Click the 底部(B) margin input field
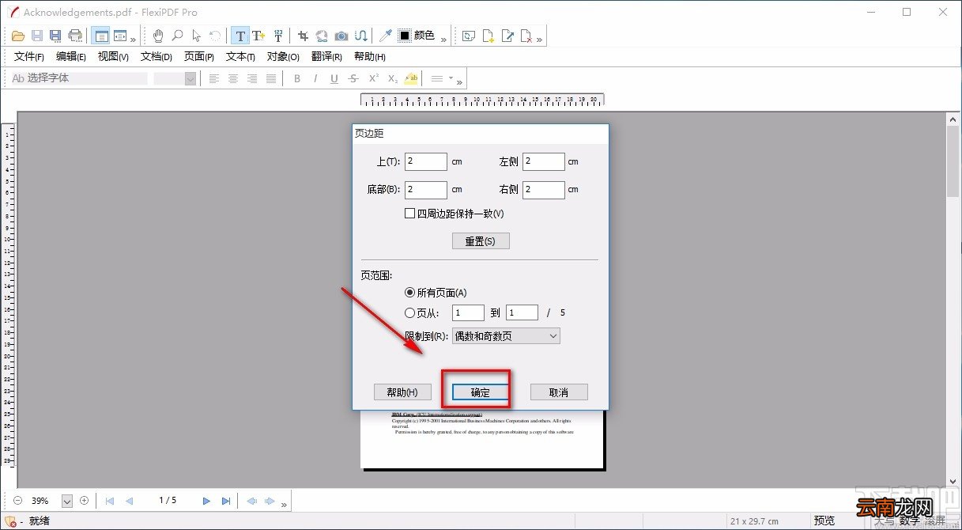The height and width of the screenshot is (530, 962). click(x=425, y=190)
